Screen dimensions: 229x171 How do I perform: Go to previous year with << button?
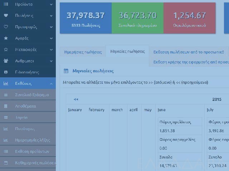pyautogui.click(x=76, y=99)
